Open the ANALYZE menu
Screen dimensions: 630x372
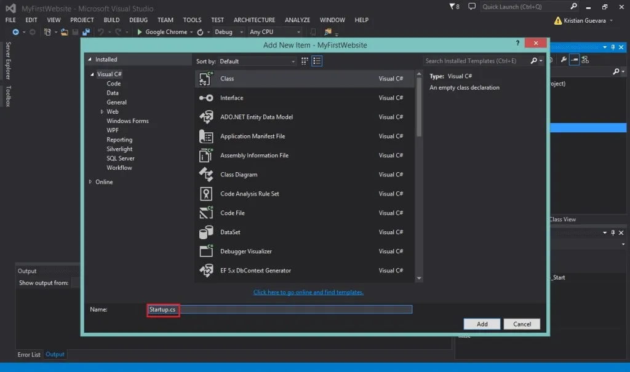pos(297,20)
